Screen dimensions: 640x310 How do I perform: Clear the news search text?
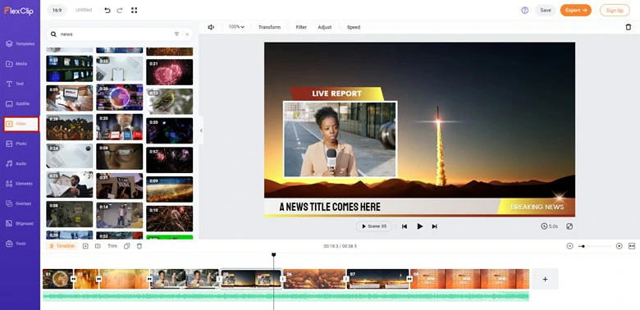pos(187,34)
